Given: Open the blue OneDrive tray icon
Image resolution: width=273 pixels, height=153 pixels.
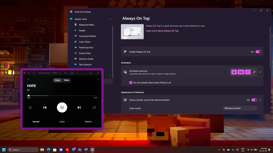Looking at the screenshot, I should click(x=233, y=150).
